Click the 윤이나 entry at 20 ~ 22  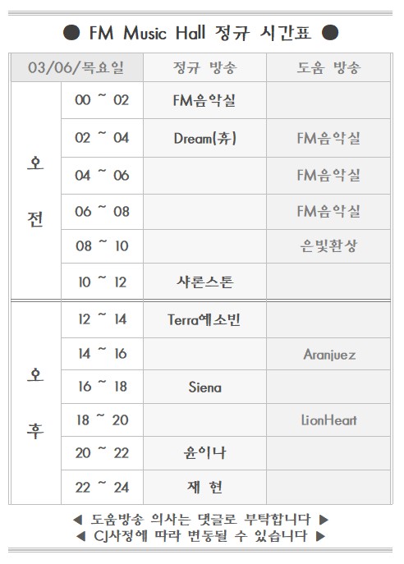point(204,453)
